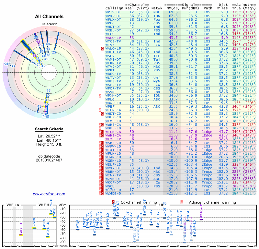The height and width of the screenshot is (249, 259).
Task: Click the WSVN signal marker in VHF chart
Action: coord(34,228)
